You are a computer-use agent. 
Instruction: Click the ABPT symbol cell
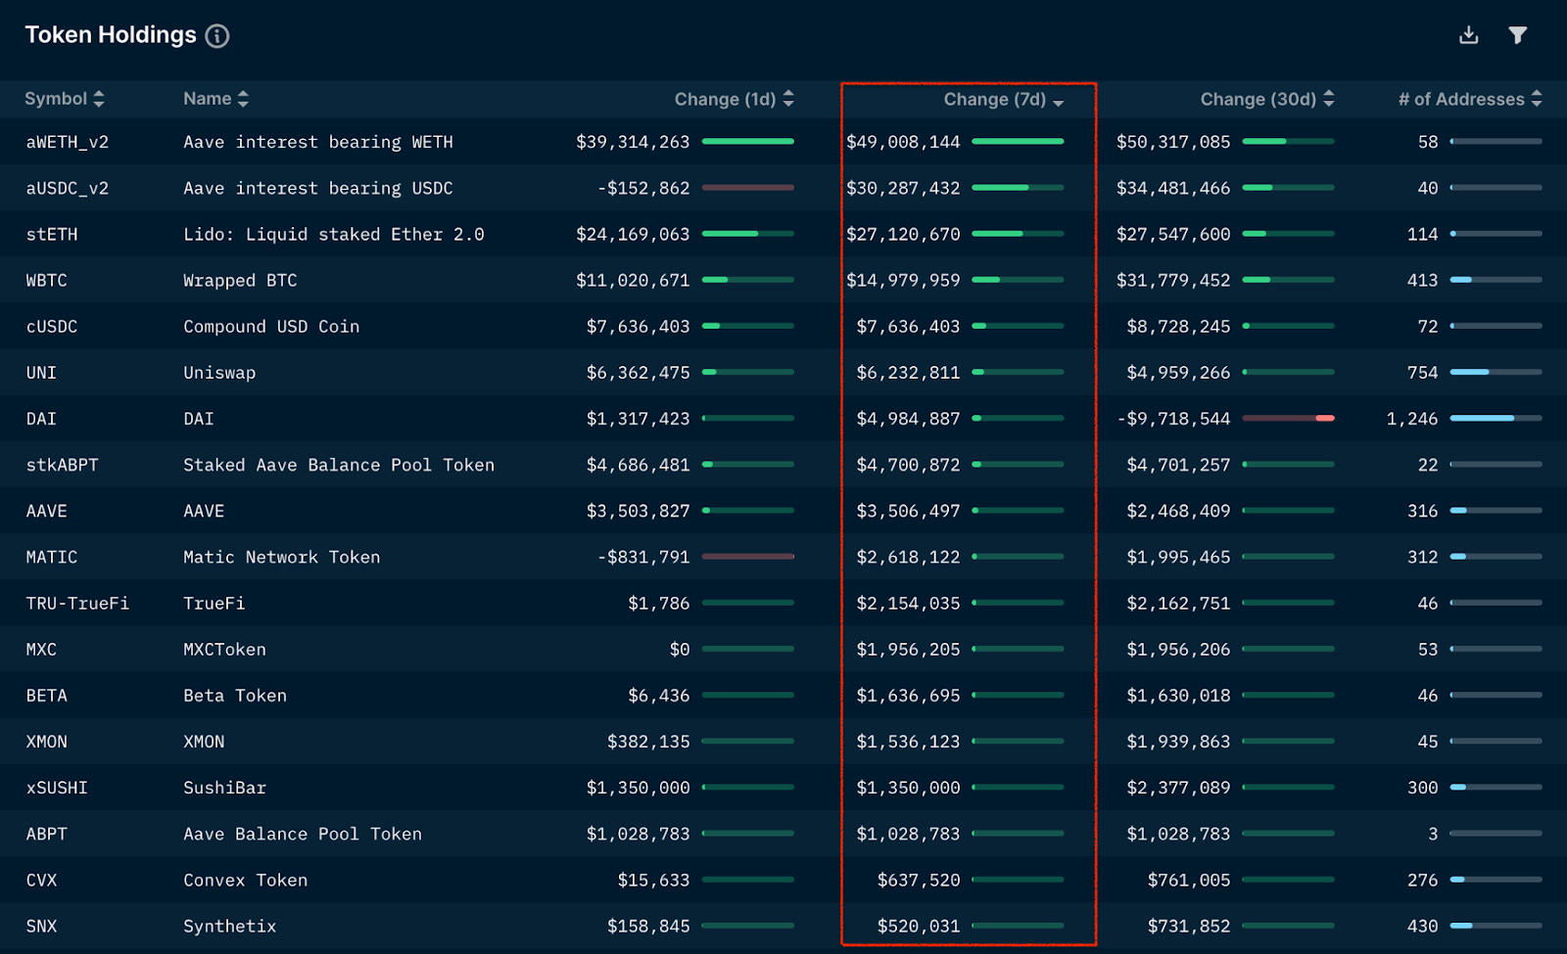point(47,835)
